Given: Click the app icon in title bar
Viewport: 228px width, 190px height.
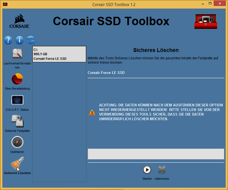Looking at the screenshot, I should point(5,4).
